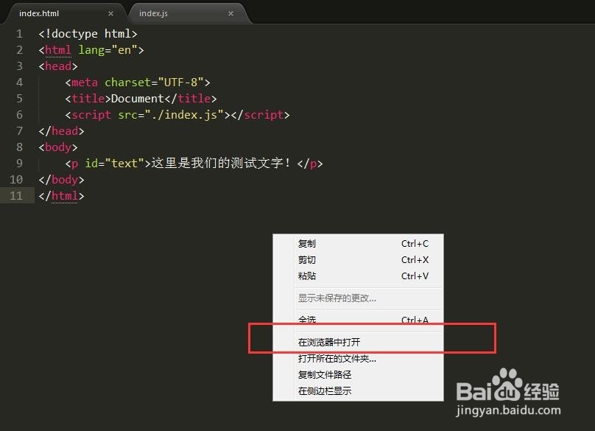Close the index.html tab
This screenshot has height=431, width=595.
coord(110,14)
